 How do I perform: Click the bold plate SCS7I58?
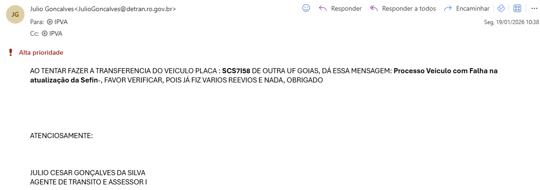tap(236, 71)
